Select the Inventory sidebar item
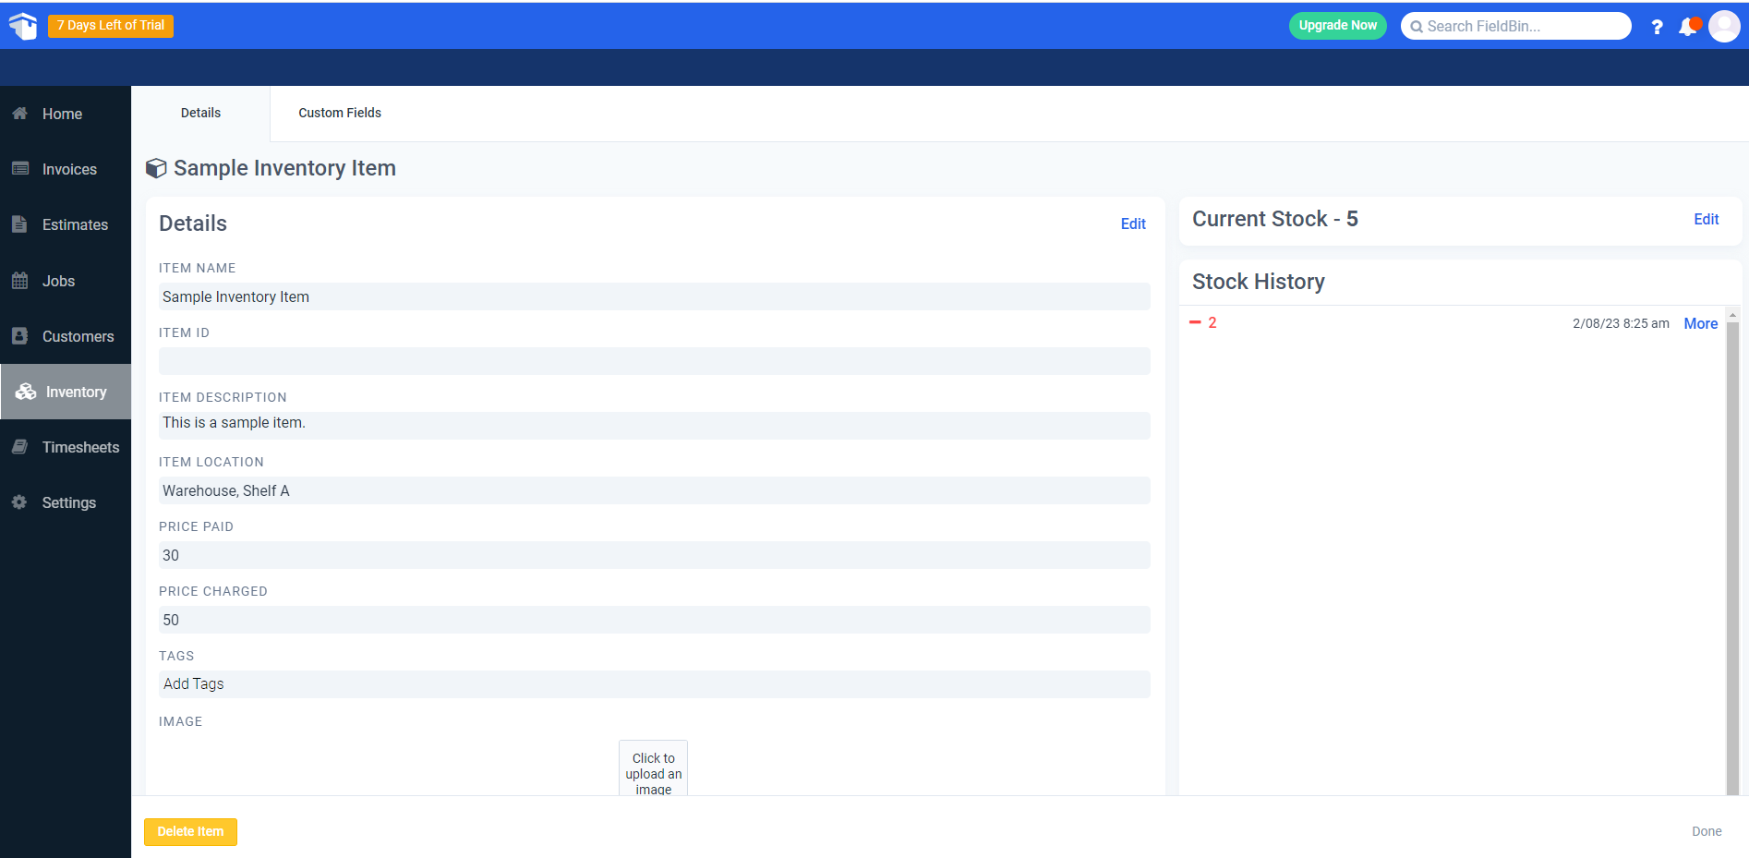The image size is (1749, 858). point(66,392)
